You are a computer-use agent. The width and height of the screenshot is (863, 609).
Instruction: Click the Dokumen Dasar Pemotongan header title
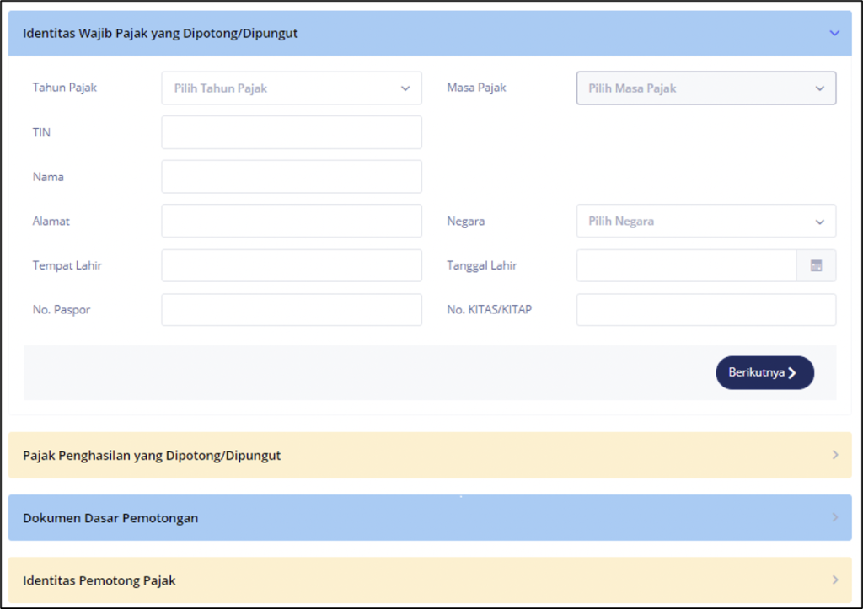110,518
